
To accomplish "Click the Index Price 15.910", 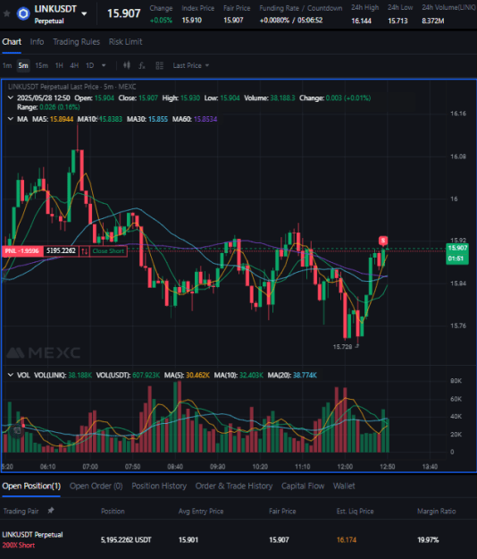I will point(191,21).
